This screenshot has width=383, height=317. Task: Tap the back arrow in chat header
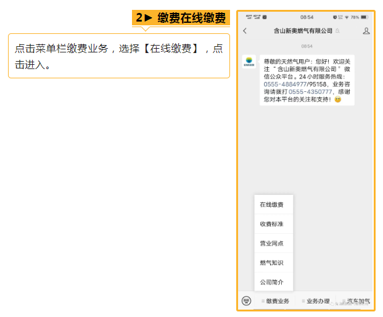pyautogui.click(x=245, y=31)
